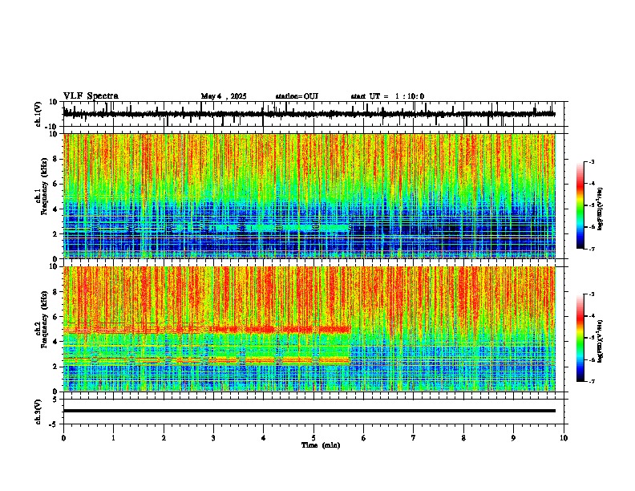The image size is (635, 491).
Task: Select the ch.2 "Frequency (kHz)" axis label
Action: point(45,319)
